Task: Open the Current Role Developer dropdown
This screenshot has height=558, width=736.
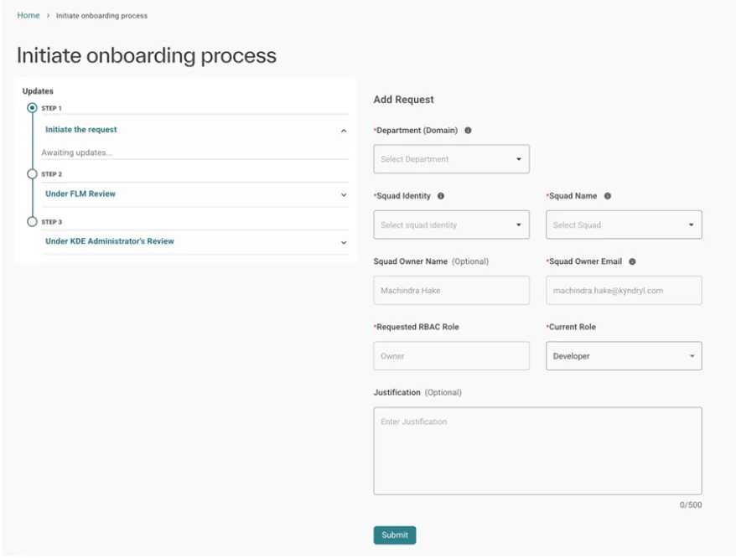Action: pos(624,356)
